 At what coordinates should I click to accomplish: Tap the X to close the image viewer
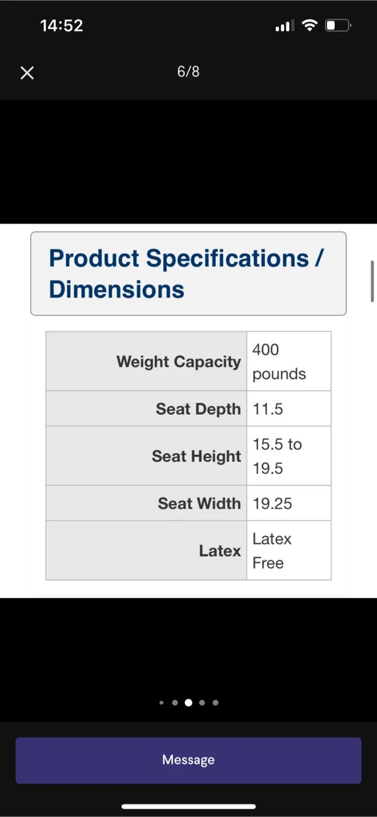tap(27, 73)
